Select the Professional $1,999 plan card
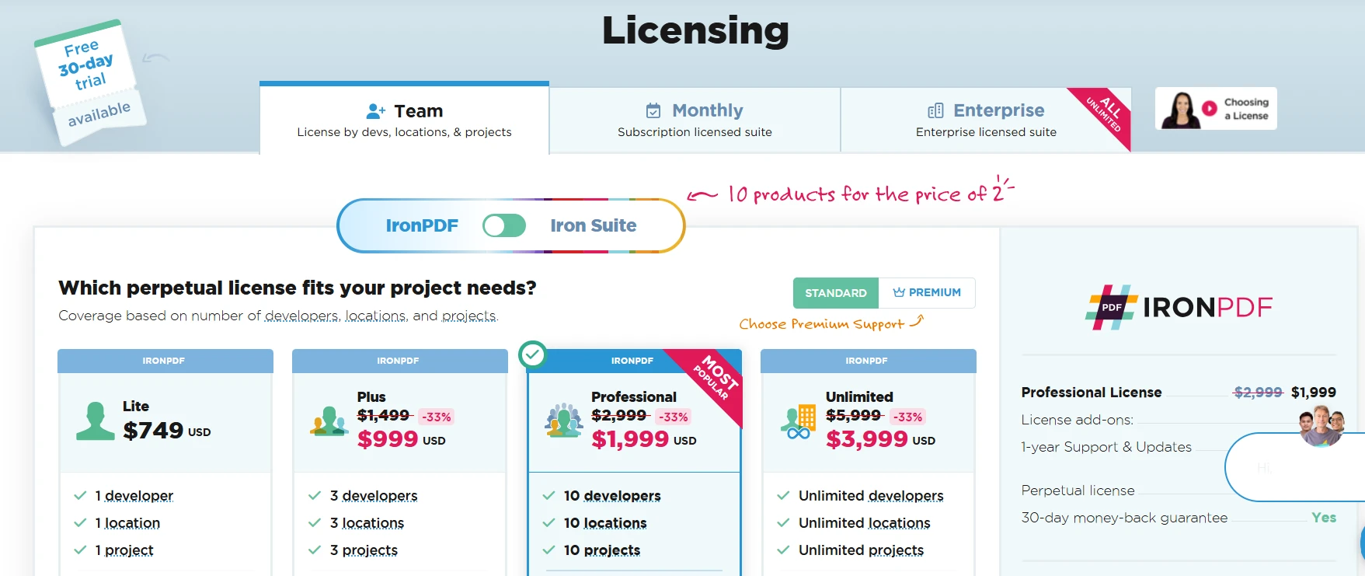Screen dimensions: 1365x576 tap(634, 420)
